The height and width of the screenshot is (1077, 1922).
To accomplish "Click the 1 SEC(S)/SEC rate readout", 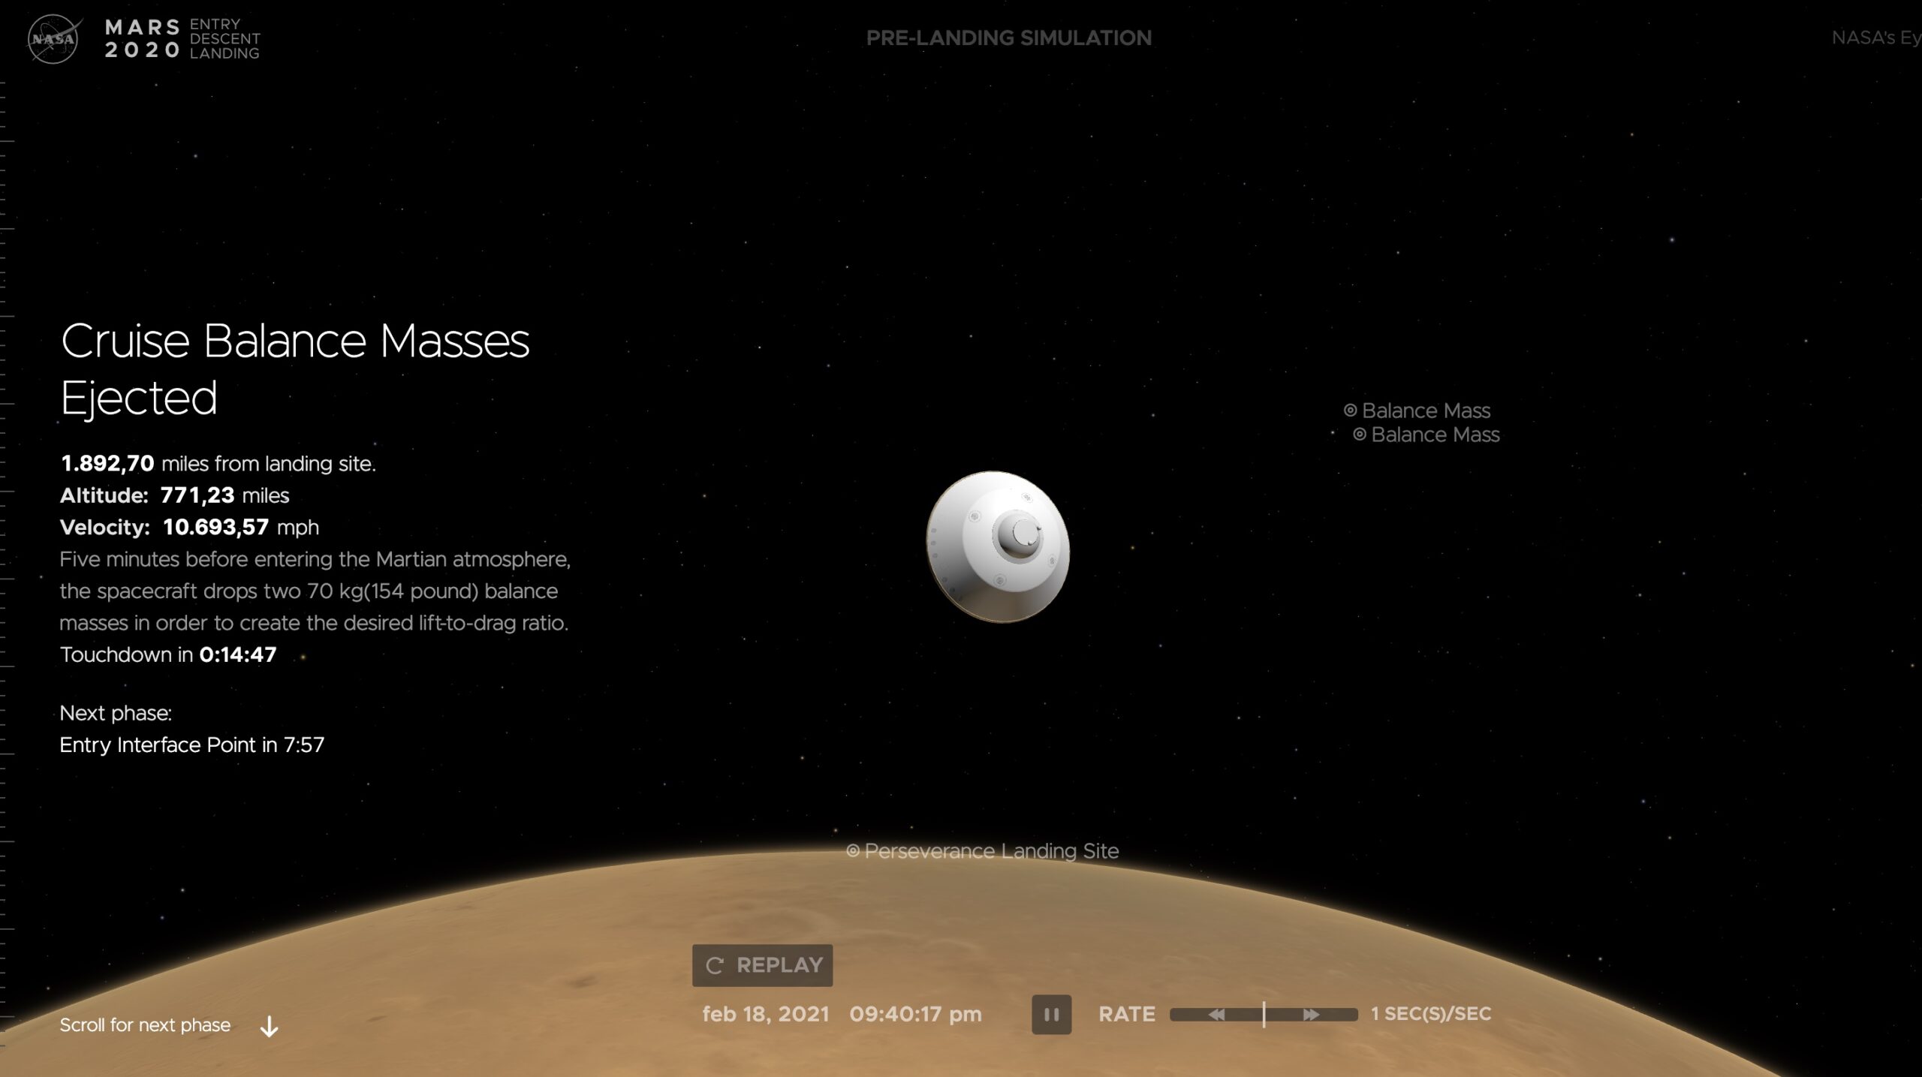I will pyautogui.click(x=1430, y=1014).
